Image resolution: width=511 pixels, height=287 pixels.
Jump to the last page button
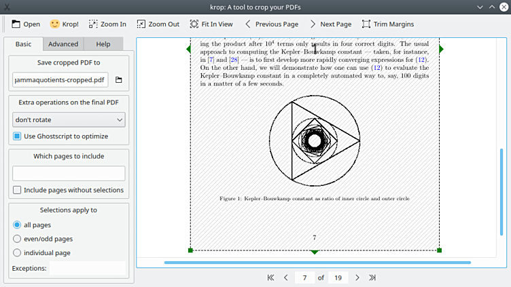tap(372, 278)
